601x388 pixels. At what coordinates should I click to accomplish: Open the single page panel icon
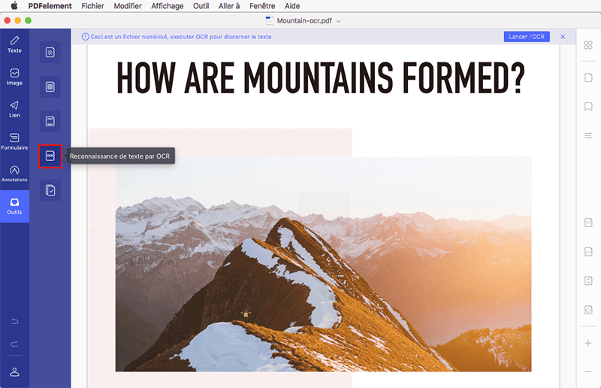pyautogui.click(x=588, y=77)
